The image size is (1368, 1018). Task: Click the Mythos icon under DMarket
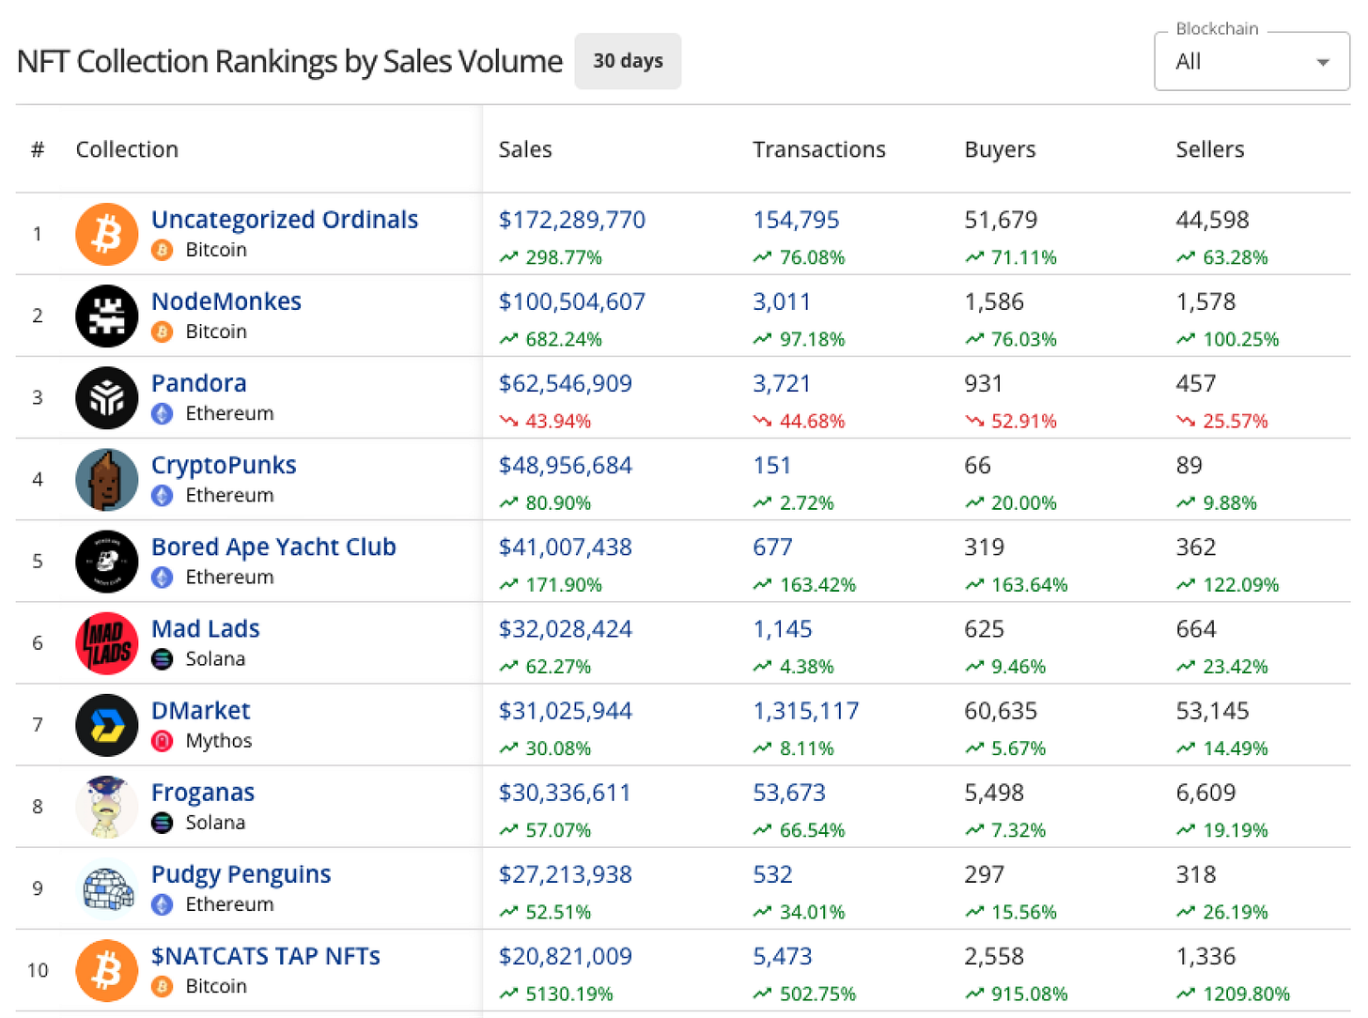(163, 741)
